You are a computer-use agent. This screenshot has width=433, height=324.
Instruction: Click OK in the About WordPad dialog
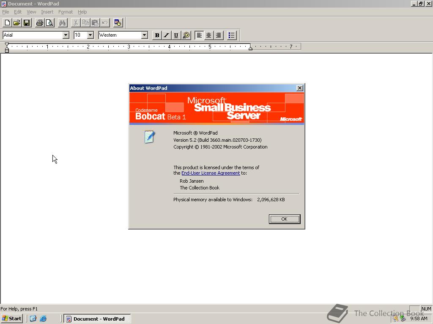(285, 219)
